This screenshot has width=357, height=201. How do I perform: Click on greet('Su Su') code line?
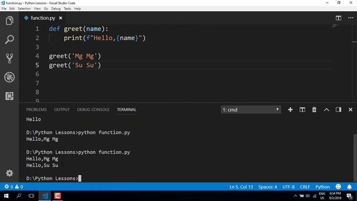click(75, 65)
